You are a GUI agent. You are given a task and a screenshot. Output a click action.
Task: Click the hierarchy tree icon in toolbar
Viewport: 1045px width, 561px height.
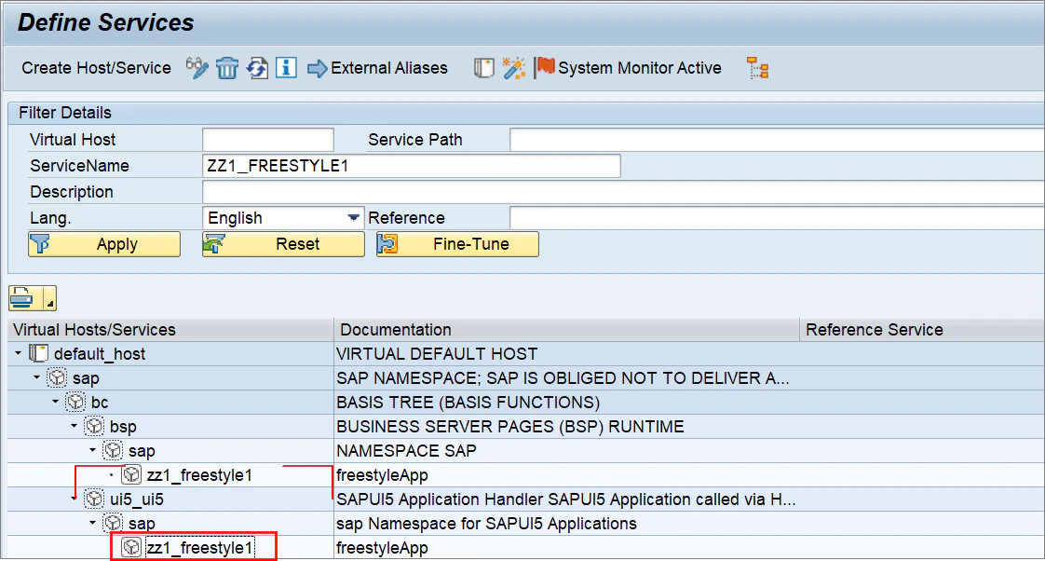pyautogui.click(x=758, y=68)
